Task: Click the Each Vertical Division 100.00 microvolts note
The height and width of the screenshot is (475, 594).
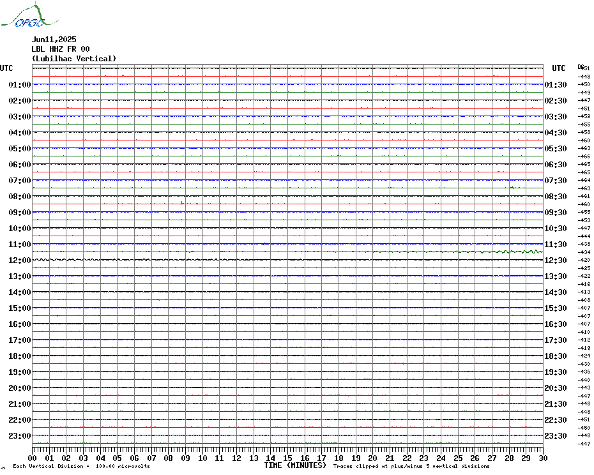Action: (82, 466)
